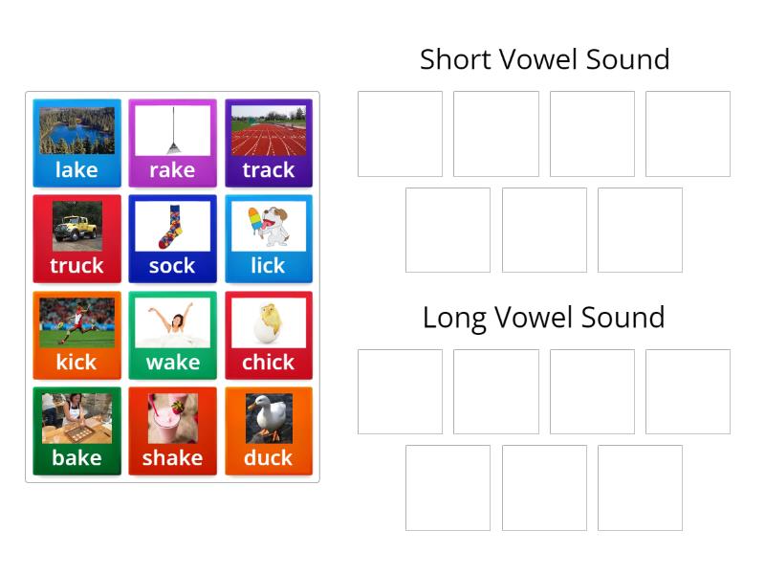Image resolution: width=765 pixels, height=574 pixels.
Task: Click the rake word card
Action: tap(172, 143)
